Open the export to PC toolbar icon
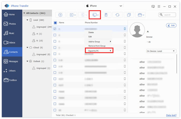 [x=95, y=15]
